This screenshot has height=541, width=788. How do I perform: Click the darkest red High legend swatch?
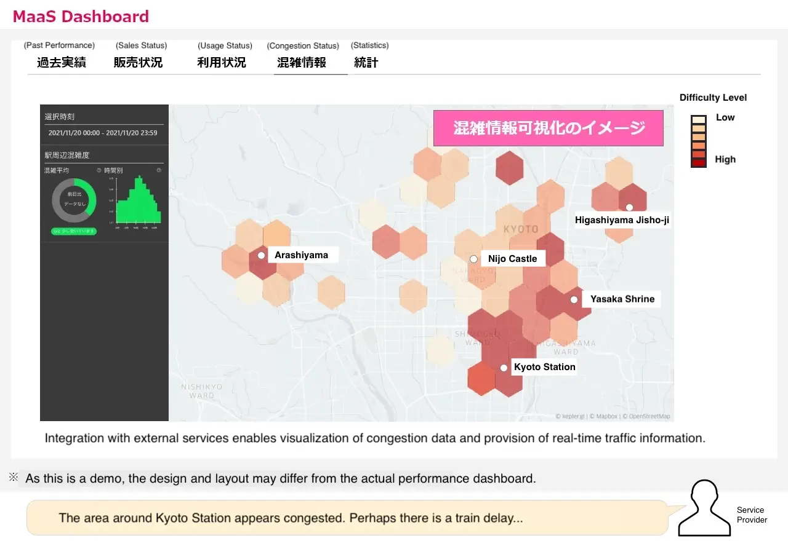tap(698, 163)
